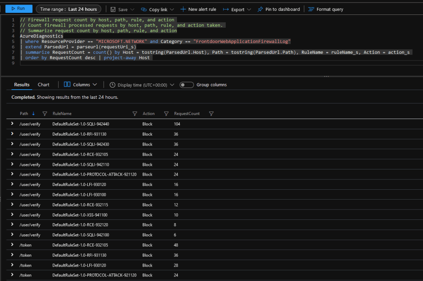Open filter for RuleName column
Viewport: 423px width, 281px height.
click(x=134, y=114)
